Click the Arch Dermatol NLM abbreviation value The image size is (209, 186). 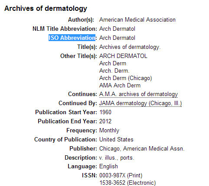point(117,29)
